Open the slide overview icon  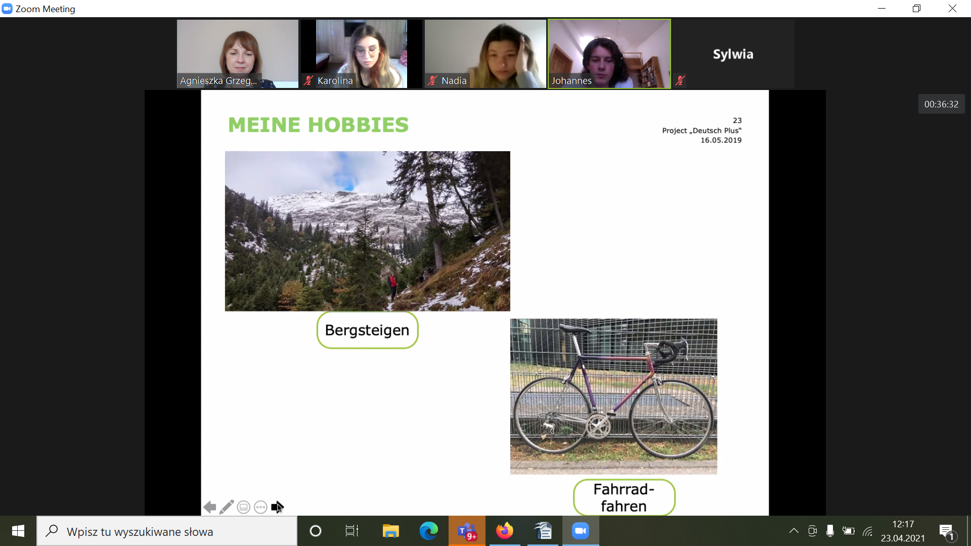[244, 507]
